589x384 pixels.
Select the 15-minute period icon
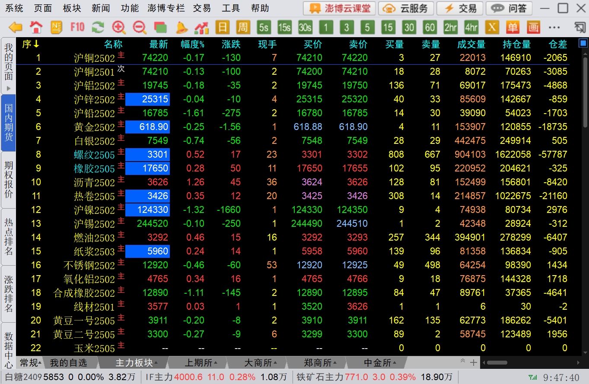point(388,28)
